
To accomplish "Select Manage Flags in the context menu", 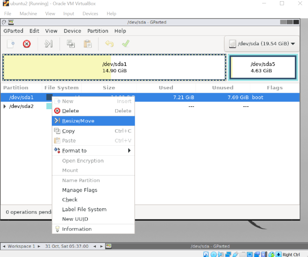I will pyautogui.click(x=79, y=190).
